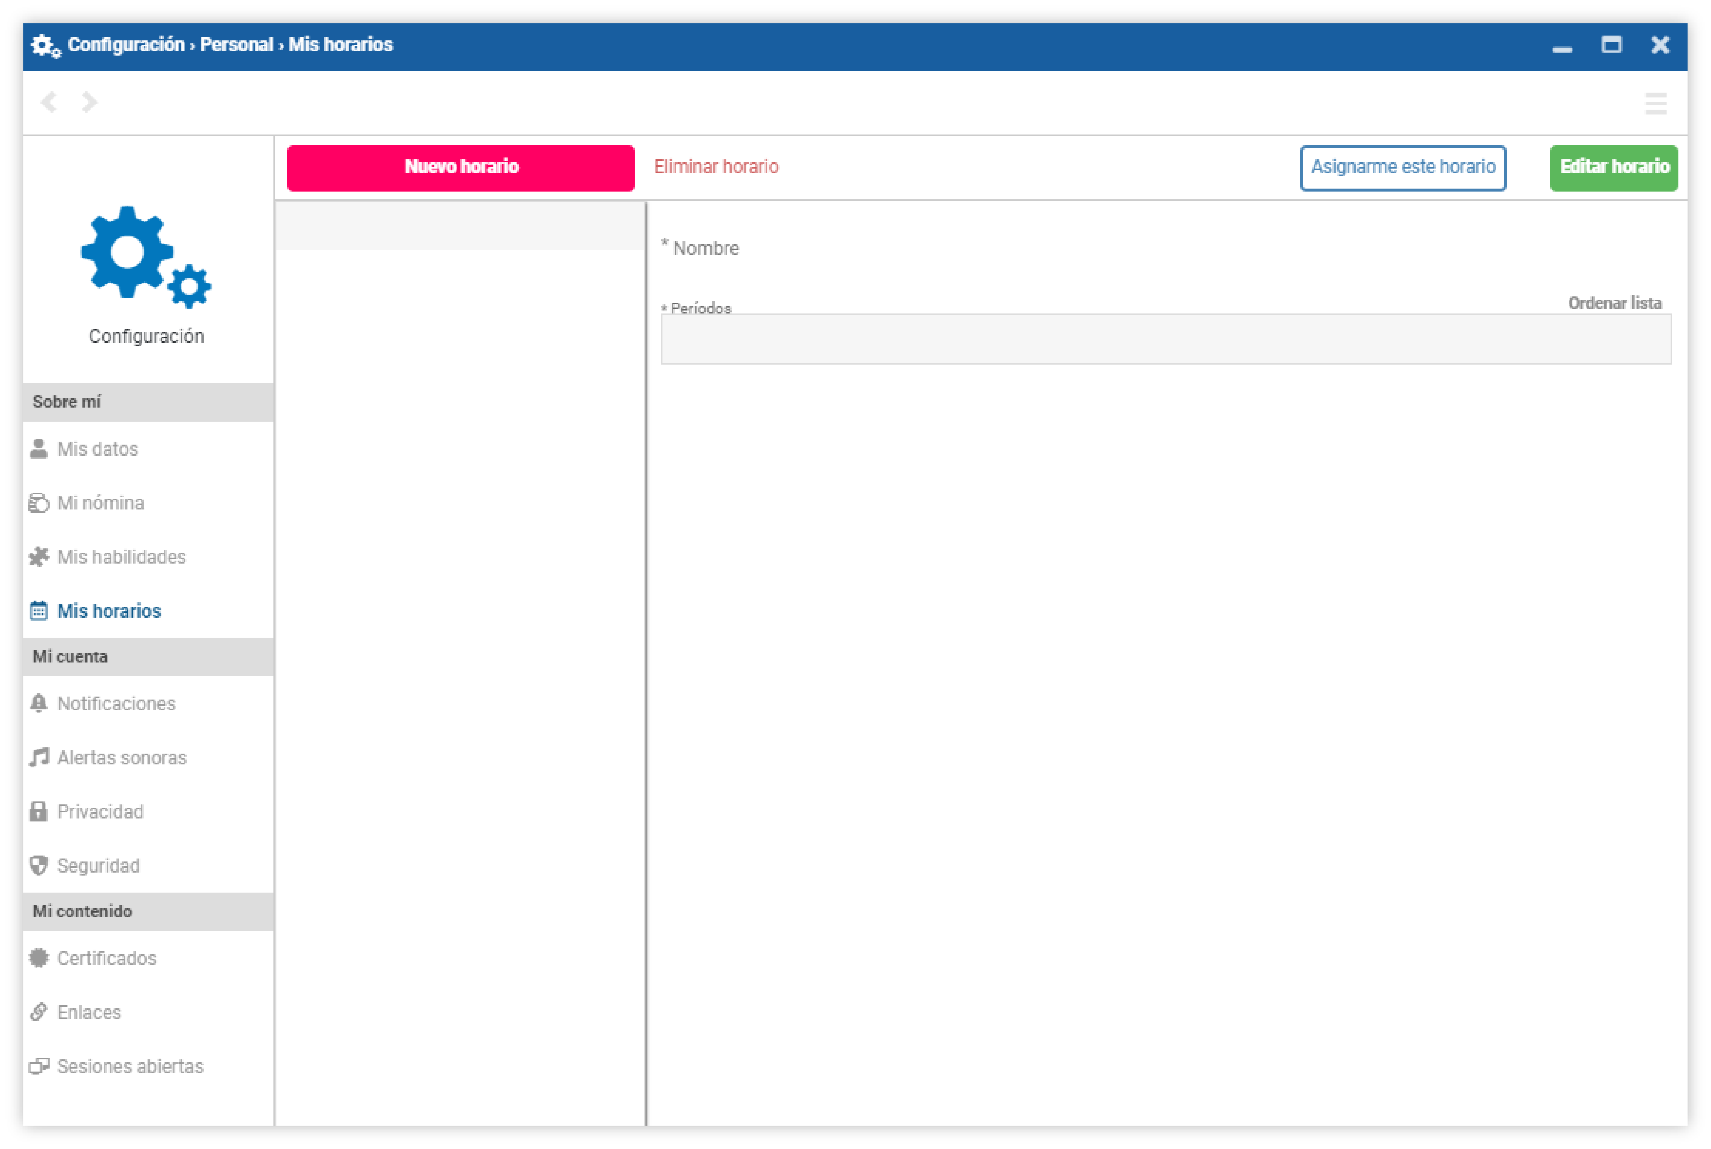Viewport: 1711px width, 1149px height.
Task: Close the Configuración window
Action: point(1660,45)
